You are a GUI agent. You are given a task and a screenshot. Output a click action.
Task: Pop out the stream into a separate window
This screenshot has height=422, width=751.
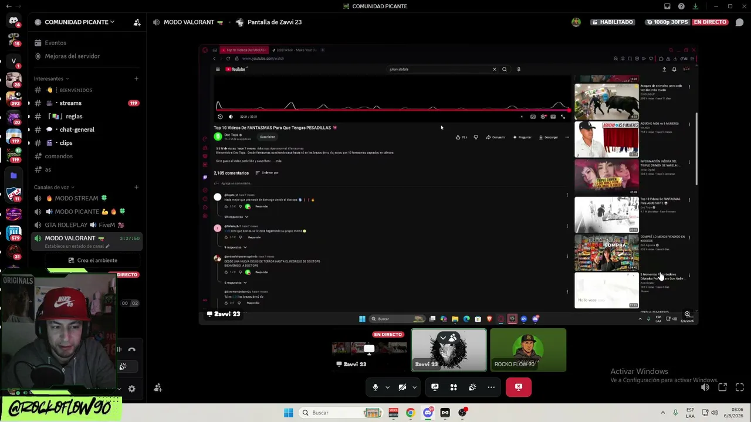click(722, 387)
